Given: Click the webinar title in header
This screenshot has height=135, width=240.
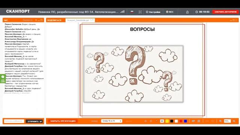Looking at the screenshot, I should pyautogui.click(x=78, y=12).
